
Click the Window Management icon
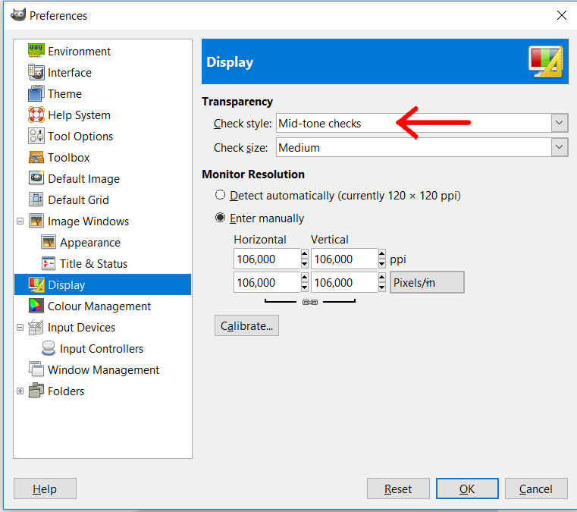36,369
